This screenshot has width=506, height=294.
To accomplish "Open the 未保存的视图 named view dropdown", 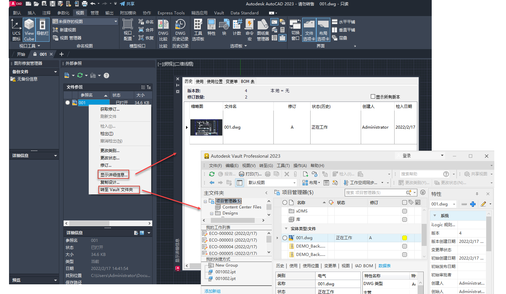I will [85, 21].
